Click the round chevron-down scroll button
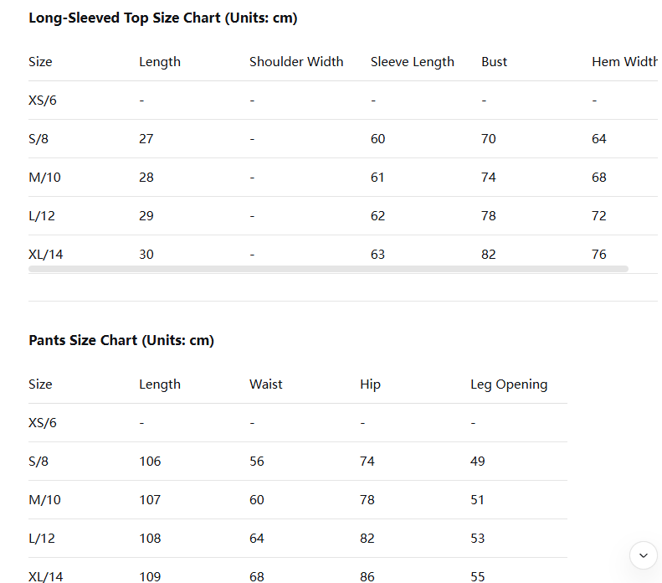The image size is (662, 583). pos(643,555)
